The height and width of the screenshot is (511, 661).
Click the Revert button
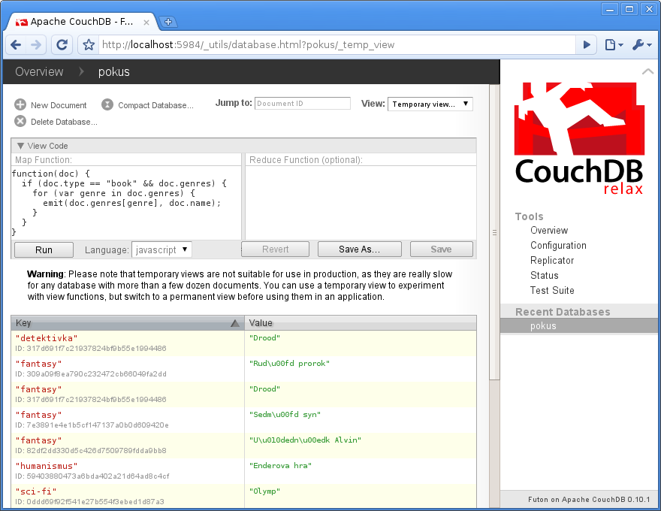point(275,249)
